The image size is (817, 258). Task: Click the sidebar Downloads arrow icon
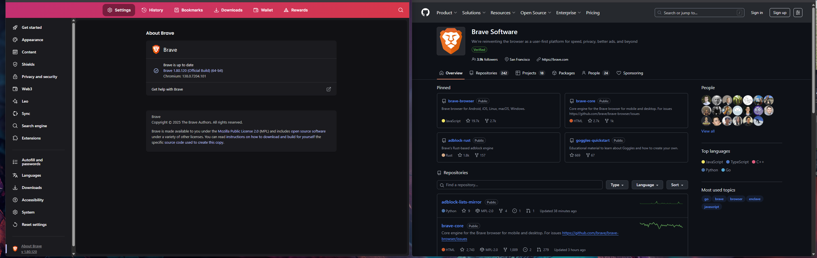(15, 188)
